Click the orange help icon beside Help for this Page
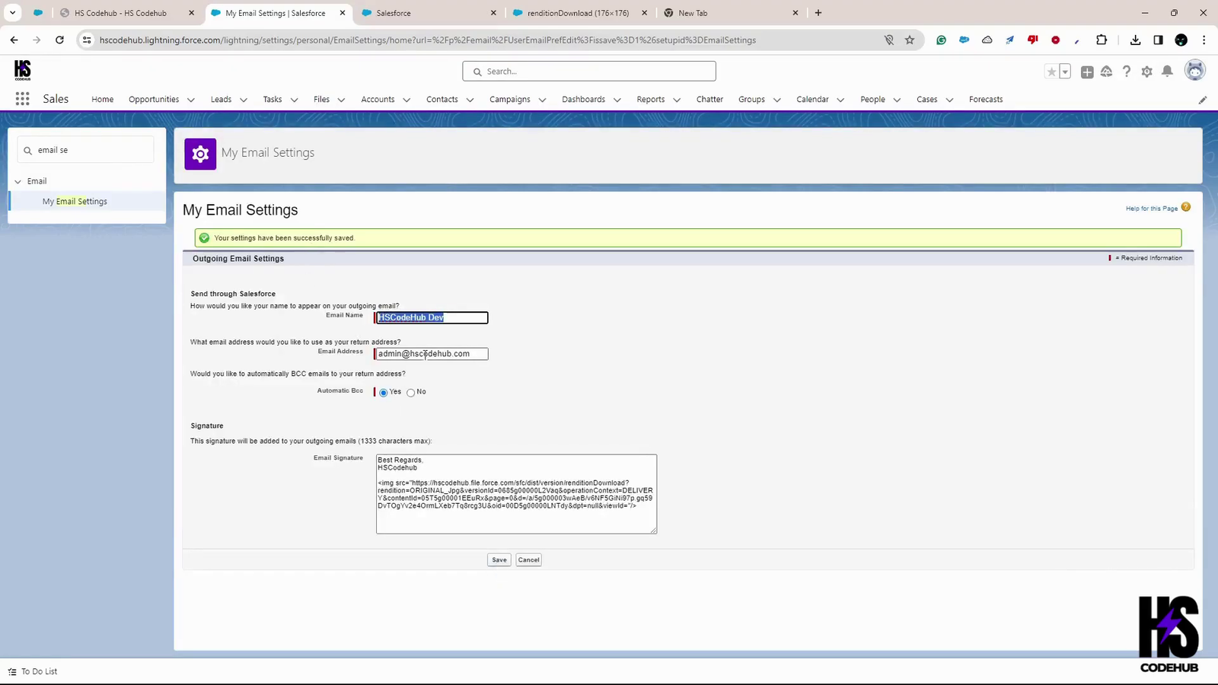The height and width of the screenshot is (685, 1218). point(1186,207)
